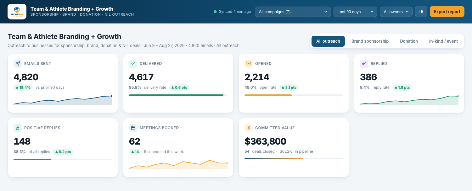This screenshot has height=191, width=472.
Task: Click the 18.4% emails sent change badge
Action: click(23, 88)
